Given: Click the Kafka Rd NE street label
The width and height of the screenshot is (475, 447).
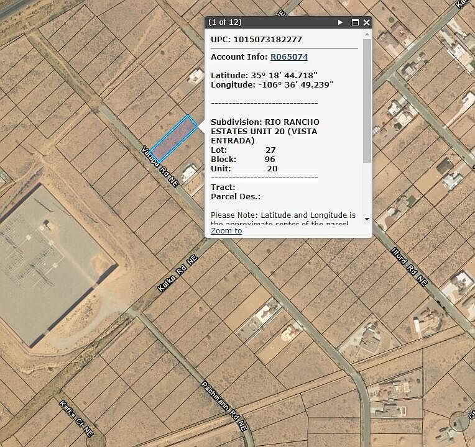Looking at the screenshot, I should tap(177, 276).
